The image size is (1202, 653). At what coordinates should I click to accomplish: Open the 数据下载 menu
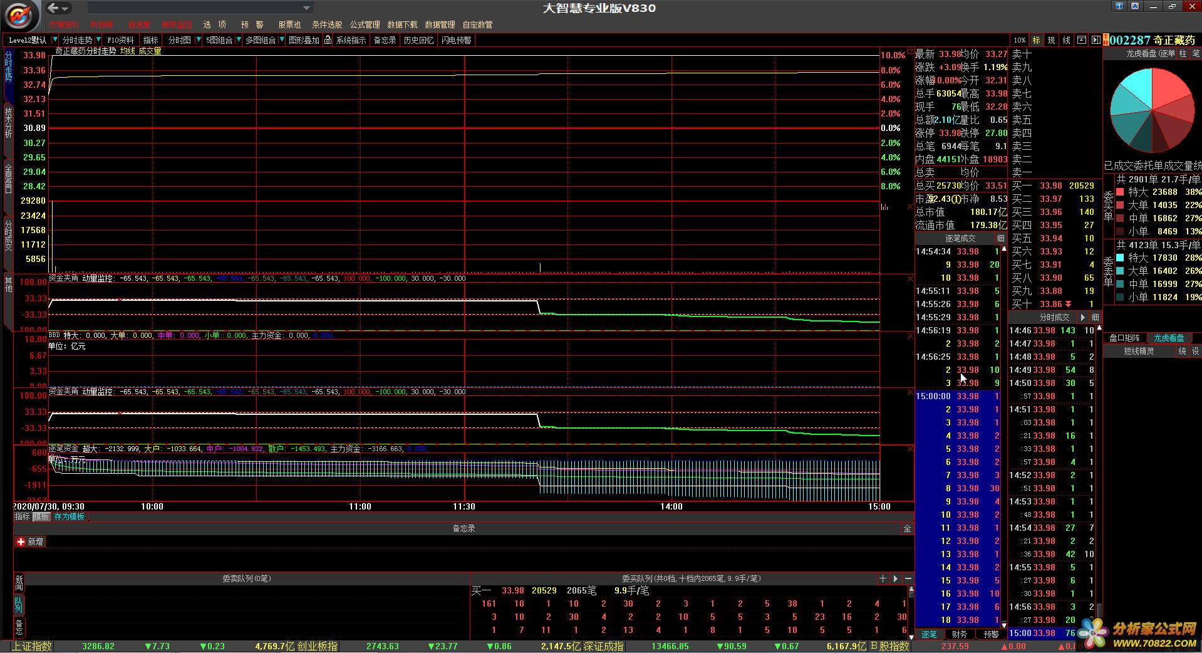pos(402,25)
